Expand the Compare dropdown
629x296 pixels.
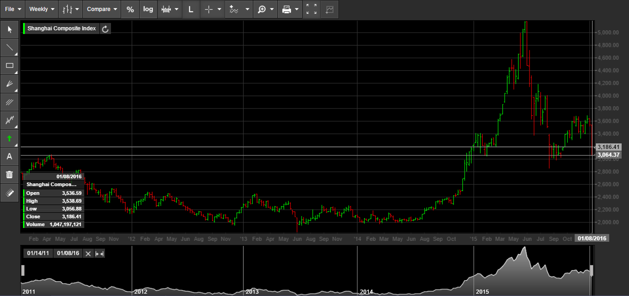click(102, 9)
